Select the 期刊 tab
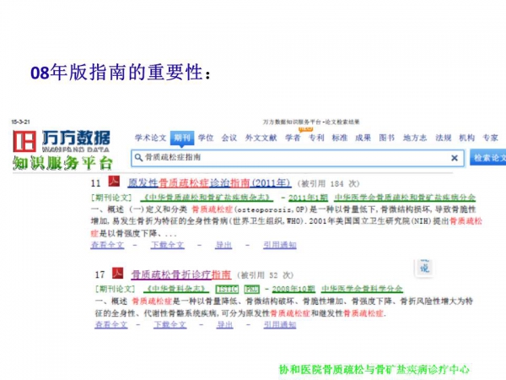This screenshot has width=506, height=380. pos(182,138)
